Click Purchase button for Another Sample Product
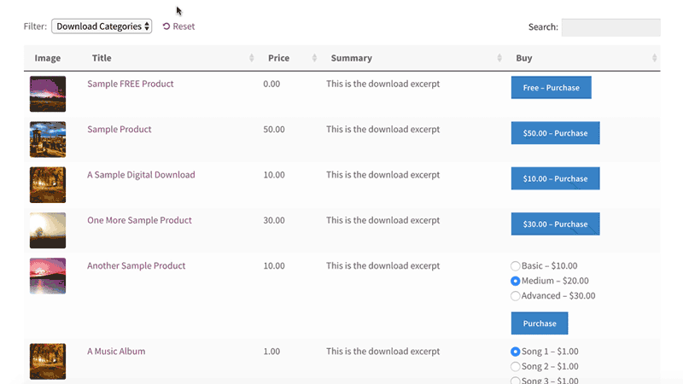Viewport: 683px width, 384px height. pos(540,323)
